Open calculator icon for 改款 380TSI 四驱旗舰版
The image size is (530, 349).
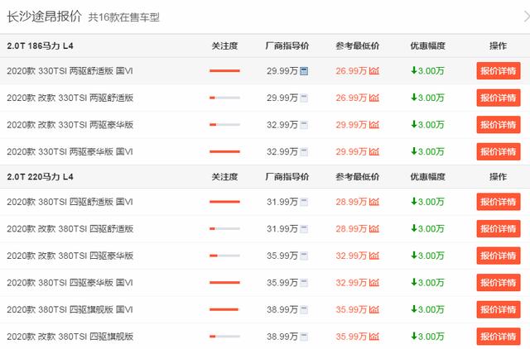[304, 337]
